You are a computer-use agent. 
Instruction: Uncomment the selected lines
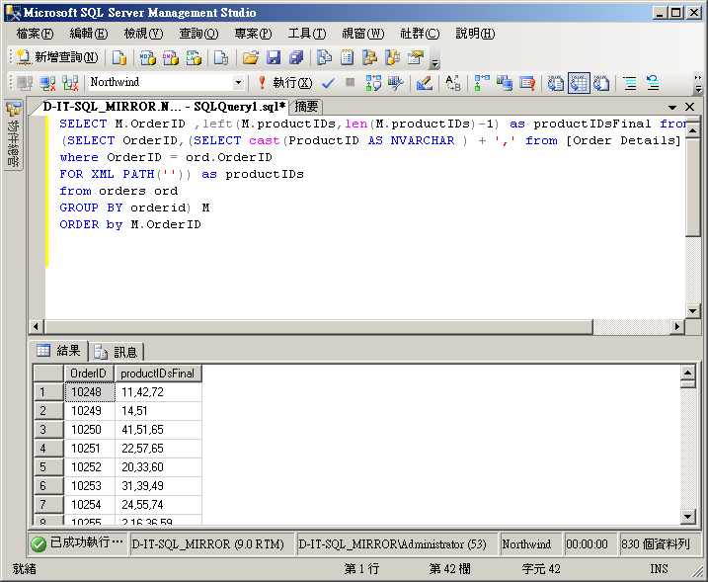(x=653, y=83)
